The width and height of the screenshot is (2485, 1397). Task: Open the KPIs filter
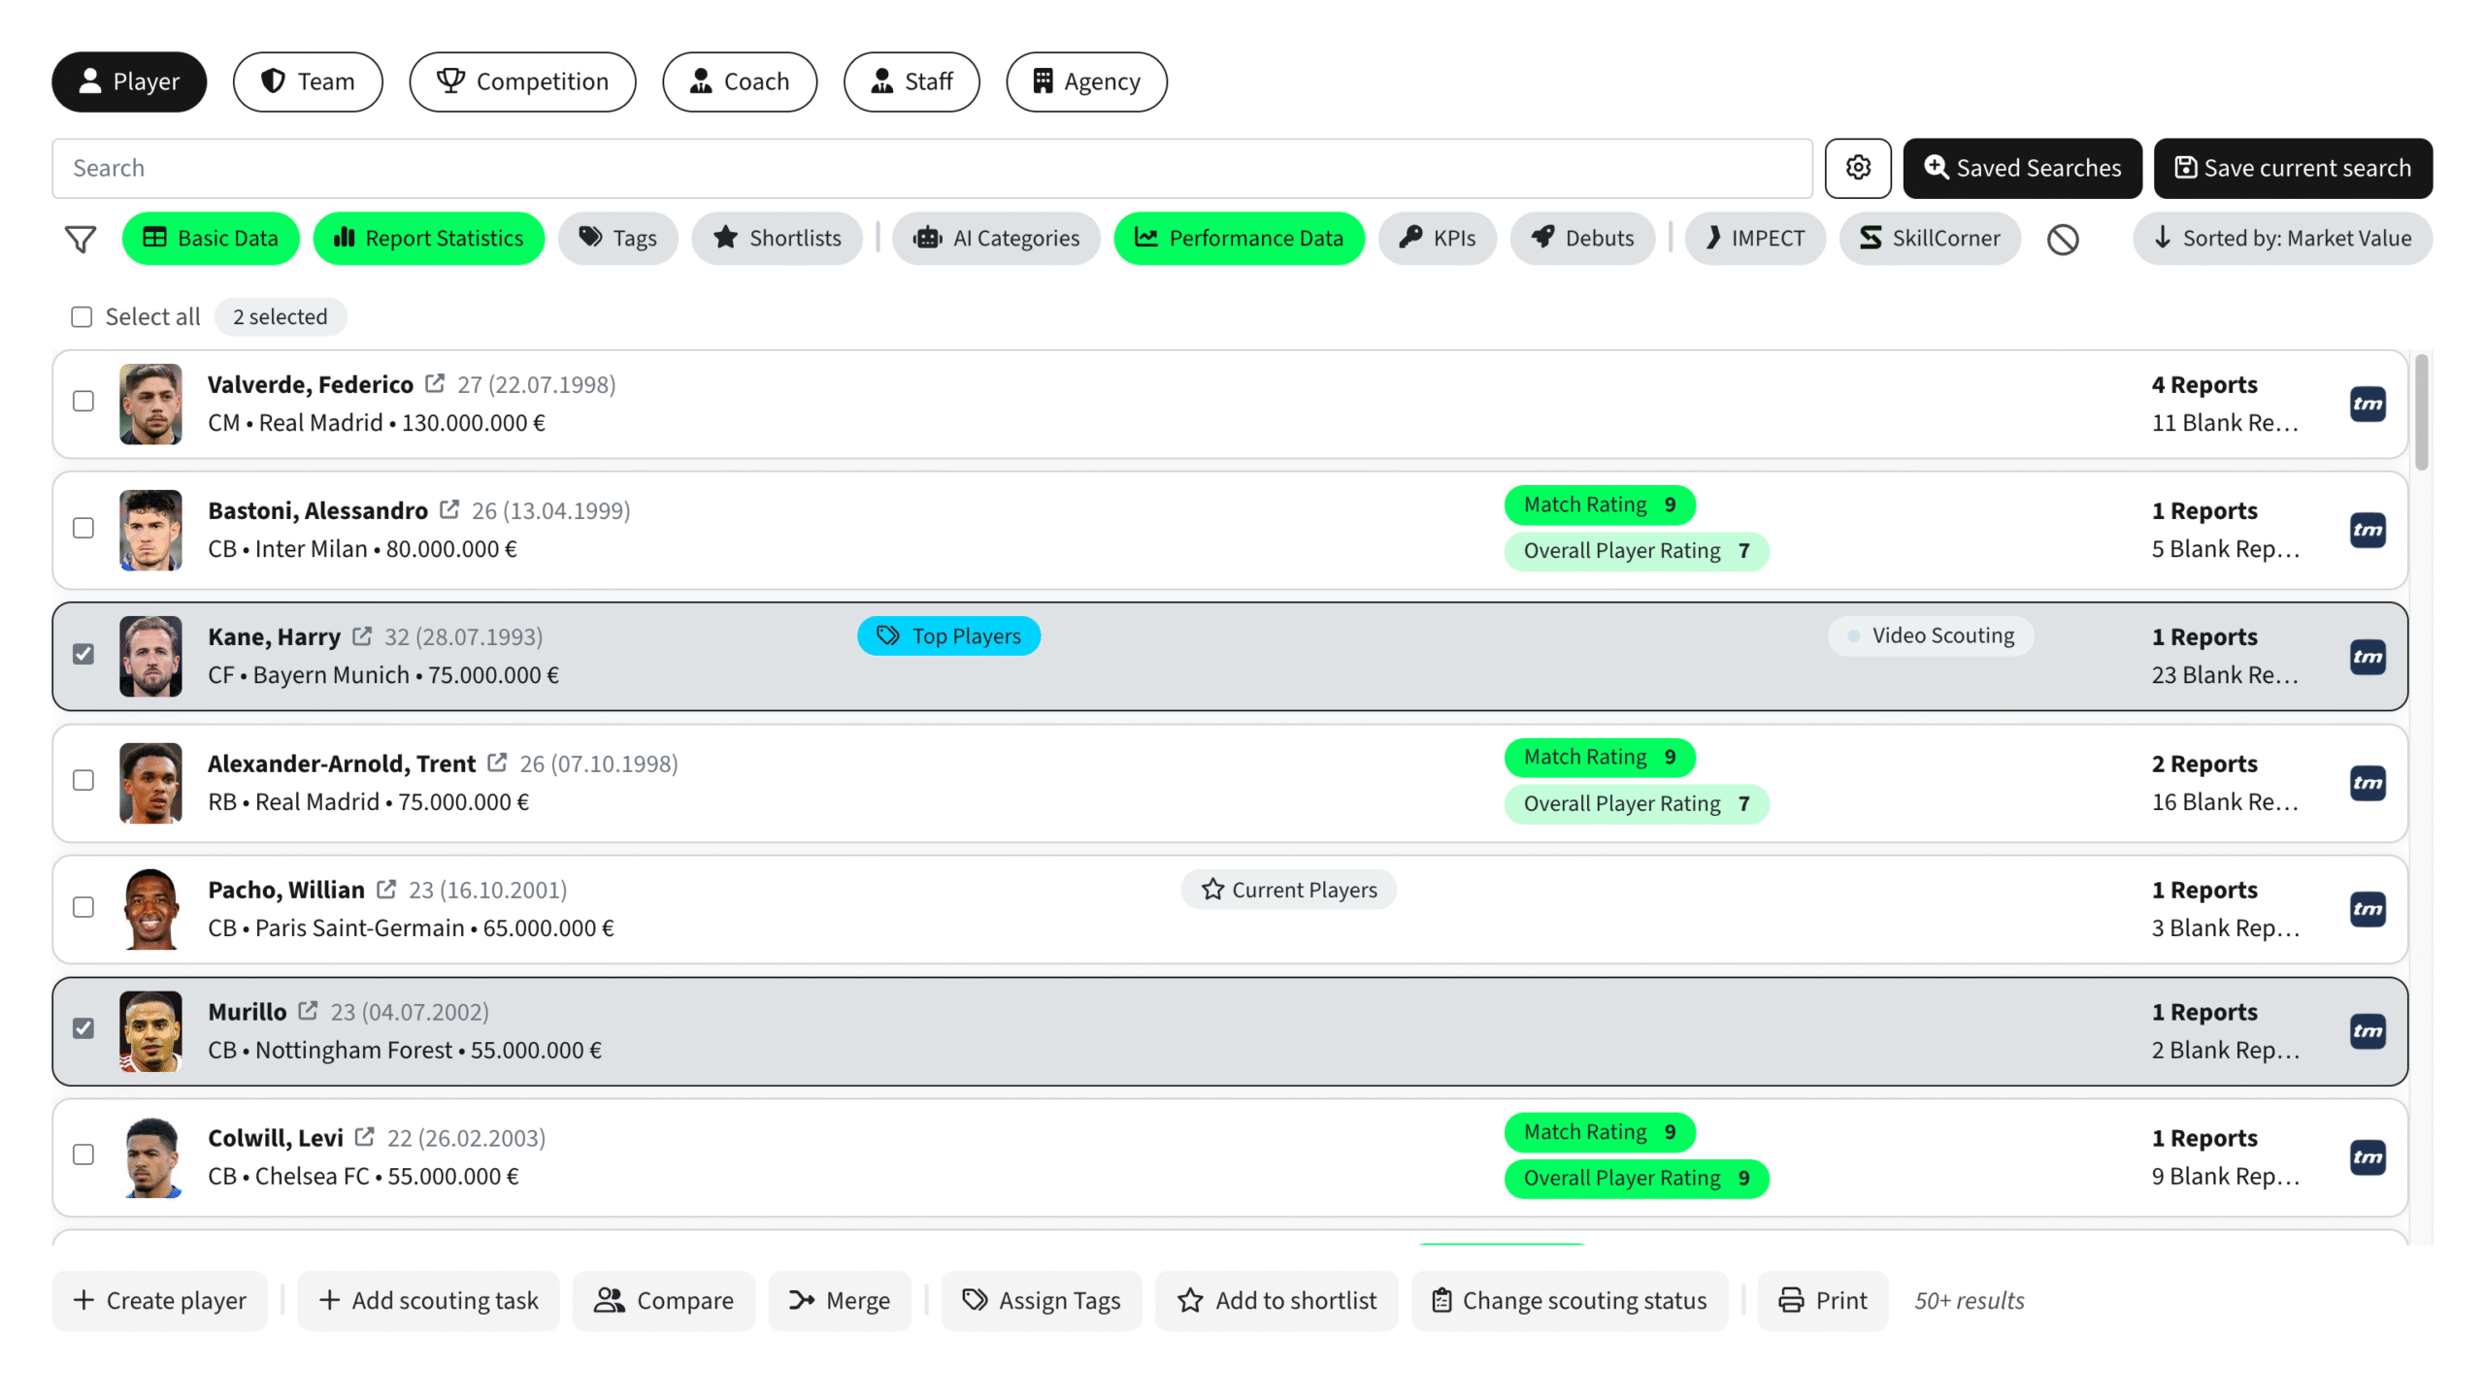[1438, 239]
